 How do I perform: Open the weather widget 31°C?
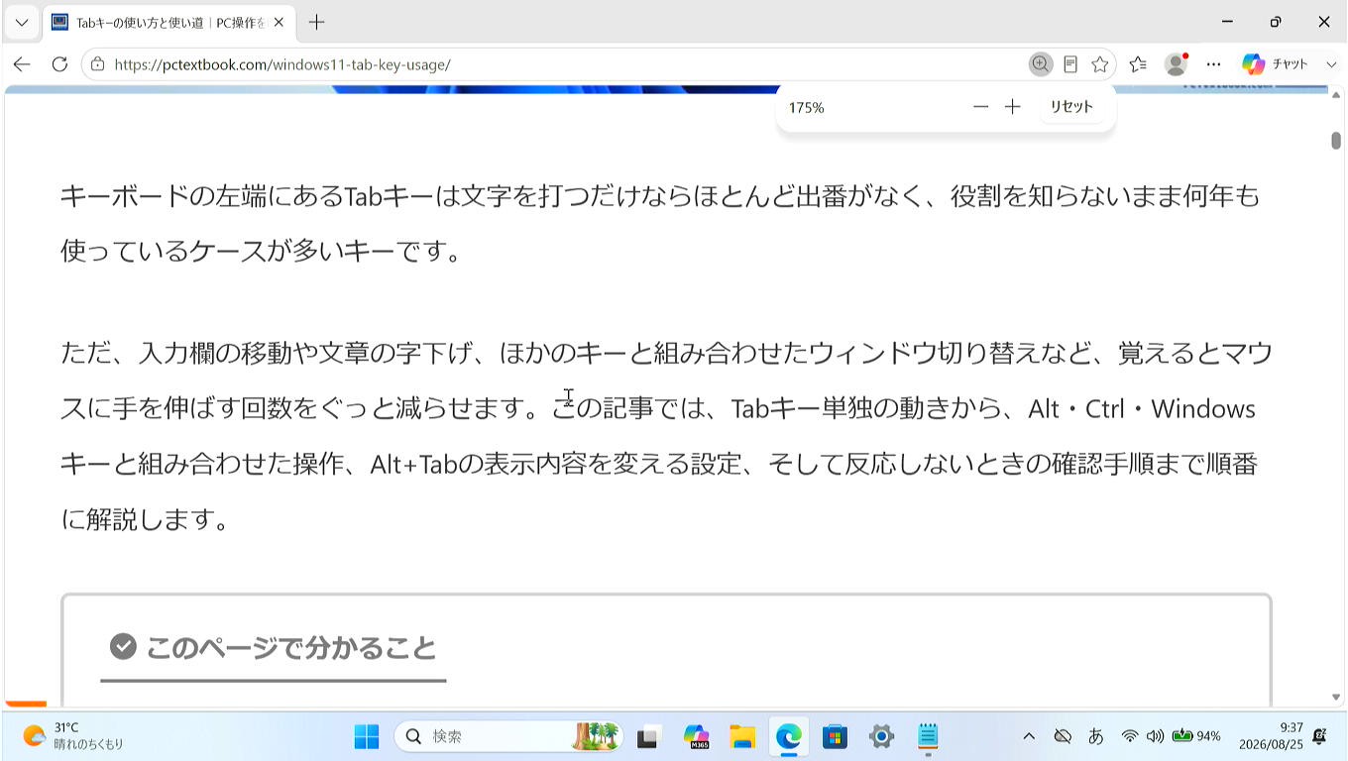(x=74, y=736)
